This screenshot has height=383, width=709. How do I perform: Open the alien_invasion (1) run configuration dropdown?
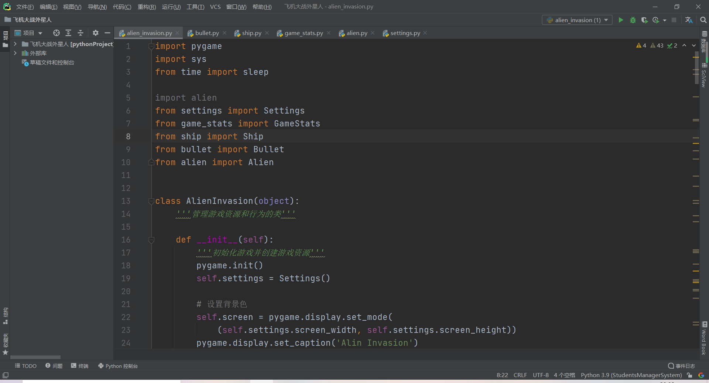pos(577,20)
